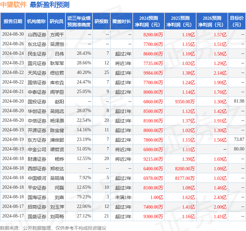The height and width of the screenshot is (231, 246).
Task: Click the target price 80.00
Action: tap(239, 149)
